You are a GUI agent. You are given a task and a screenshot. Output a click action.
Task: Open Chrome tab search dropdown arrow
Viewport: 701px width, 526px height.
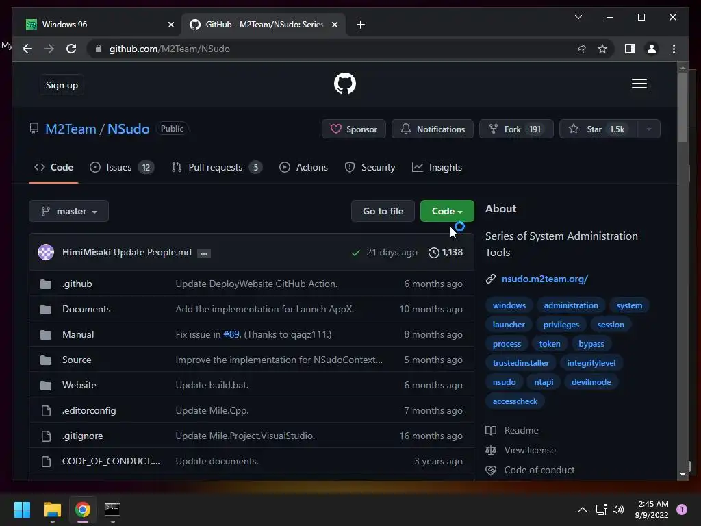578,17
